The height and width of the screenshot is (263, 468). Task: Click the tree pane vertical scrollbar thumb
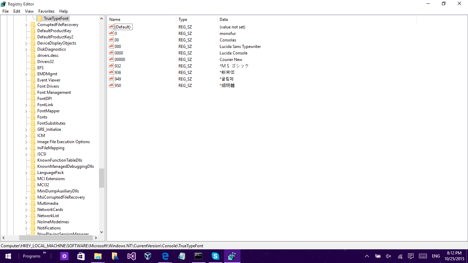(101, 178)
